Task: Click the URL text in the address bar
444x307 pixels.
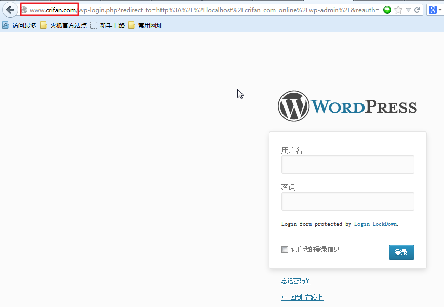Action: [205, 10]
